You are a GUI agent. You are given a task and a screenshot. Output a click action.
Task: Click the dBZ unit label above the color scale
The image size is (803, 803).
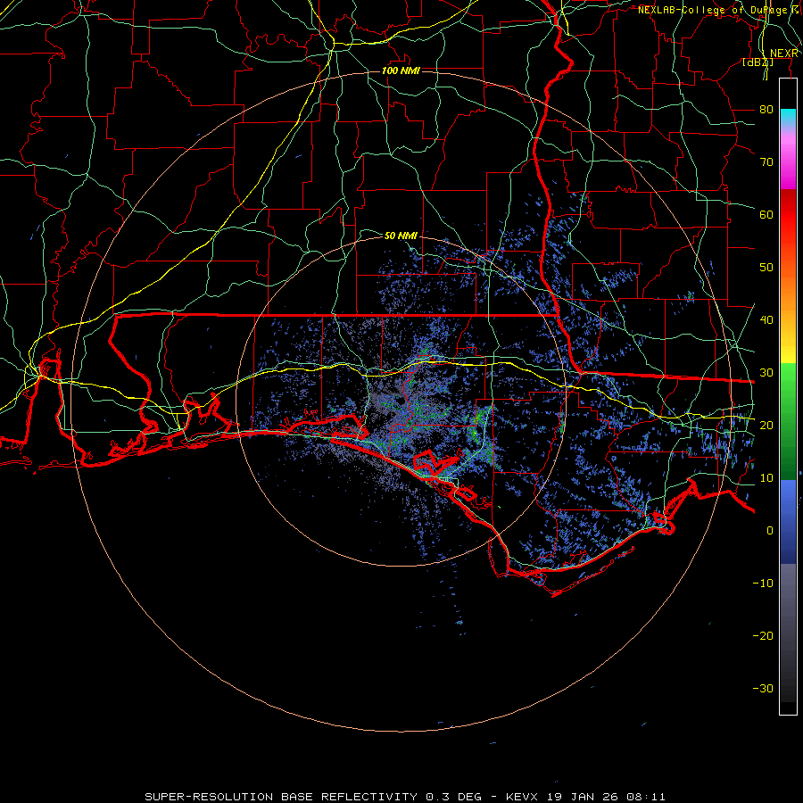pos(757,62)
